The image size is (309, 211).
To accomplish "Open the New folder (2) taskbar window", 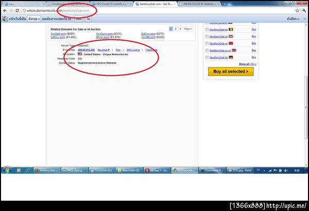I will click(129, 170).
